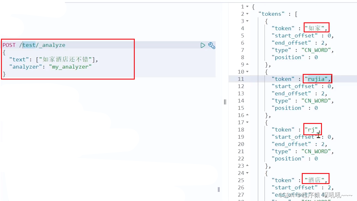Viewport: 357px width, 201px height.
Task: Click the green send request play icon
Action: tap(203, 45)
